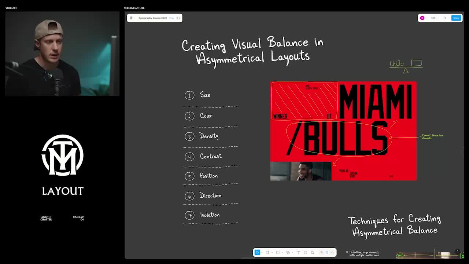Expand the Pen tool options arrow

(292, 253)
